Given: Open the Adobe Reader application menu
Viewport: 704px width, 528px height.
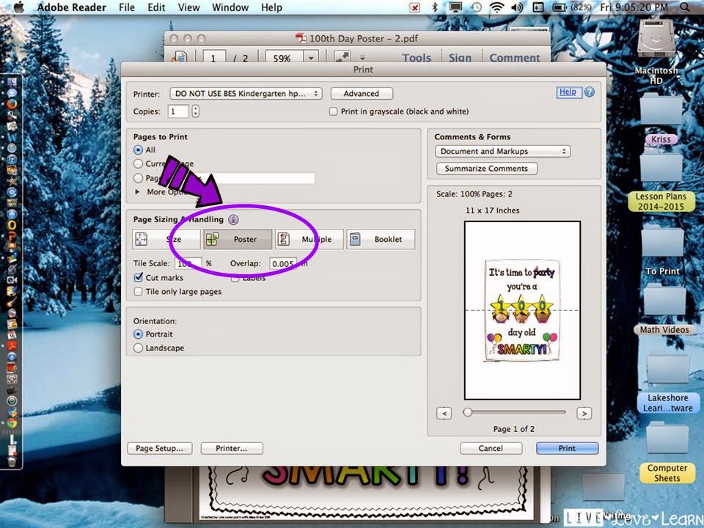Looking at the screenshot, I should coord(71,7).
